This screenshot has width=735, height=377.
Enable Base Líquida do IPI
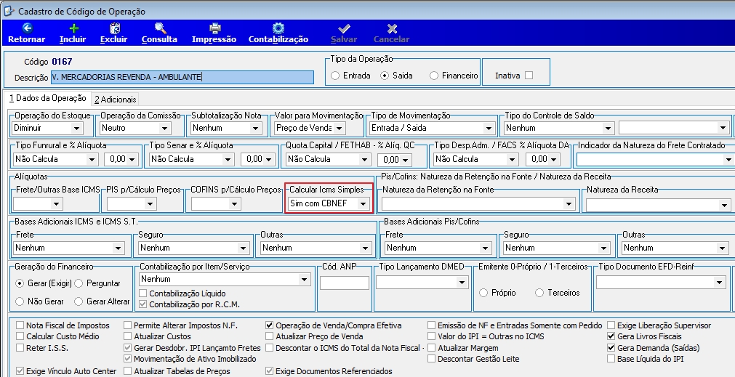pyautogui.click(x=611, y=359)
